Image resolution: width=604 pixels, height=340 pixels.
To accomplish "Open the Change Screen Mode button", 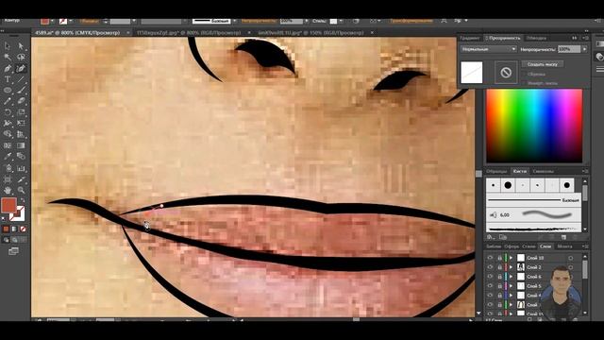I will (x=13, y=251).
